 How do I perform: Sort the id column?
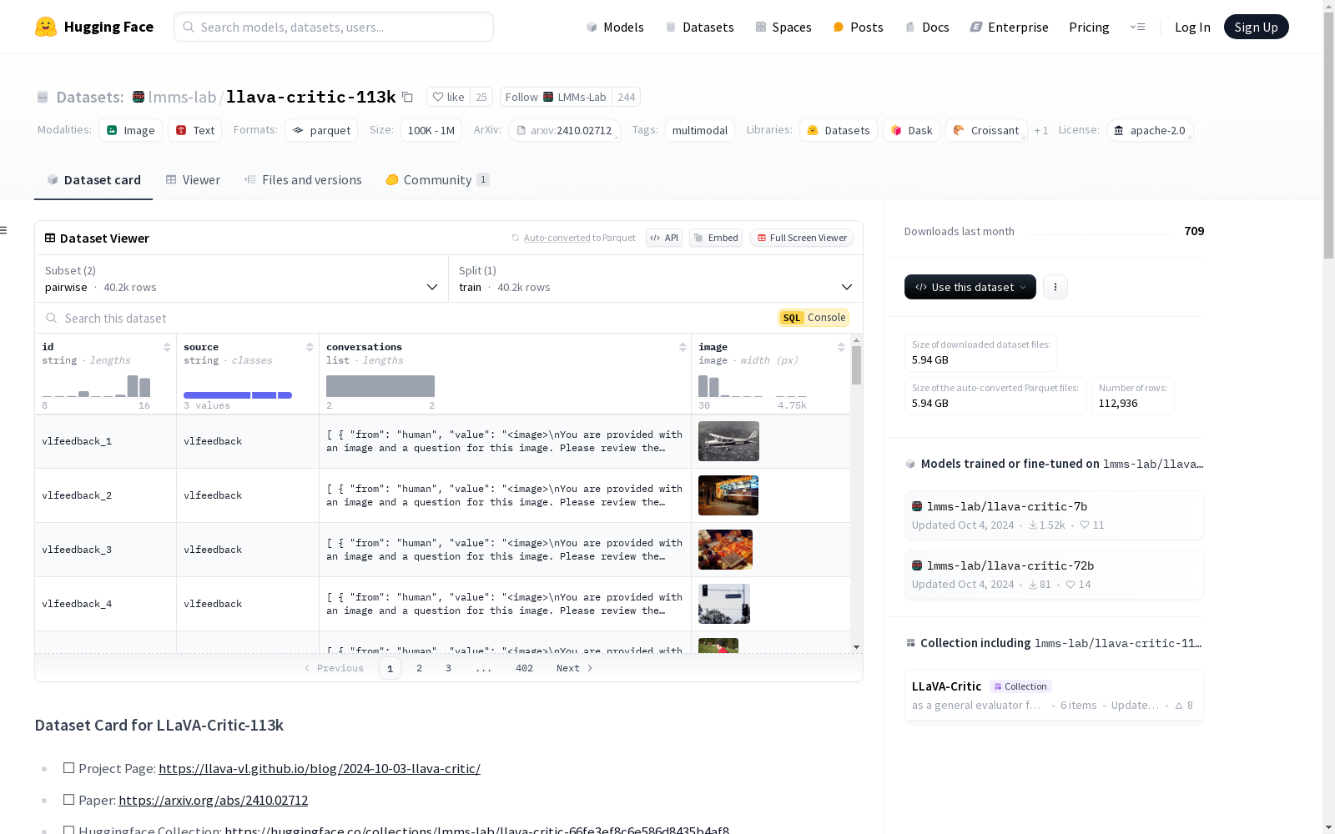click(x=167, y=347)
